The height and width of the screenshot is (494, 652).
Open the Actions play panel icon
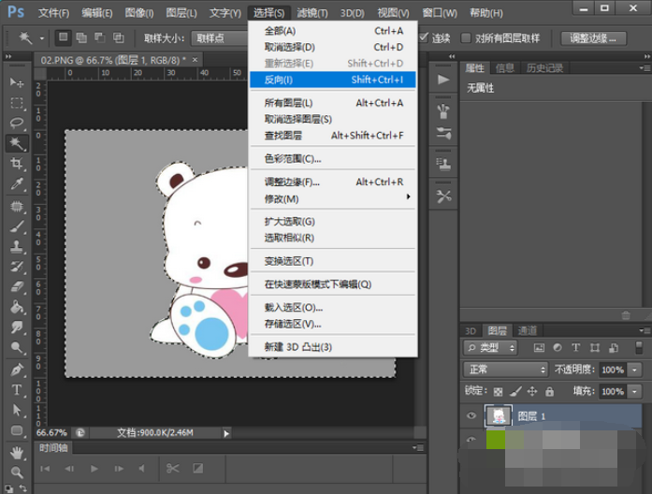(x=443, y=80)
